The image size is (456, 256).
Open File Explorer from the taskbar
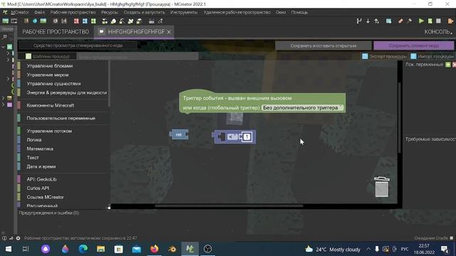coord(101,249)
